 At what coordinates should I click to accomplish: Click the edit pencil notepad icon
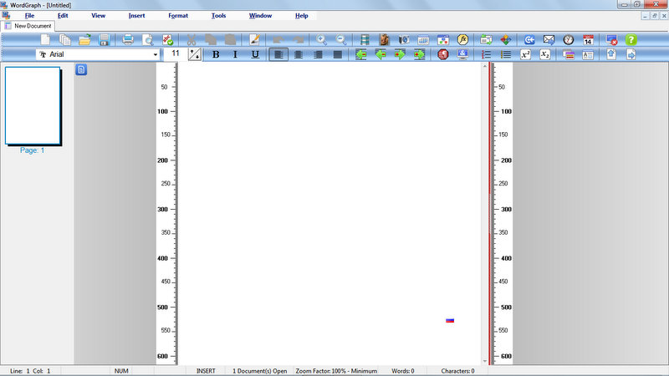tap(254, 39)
